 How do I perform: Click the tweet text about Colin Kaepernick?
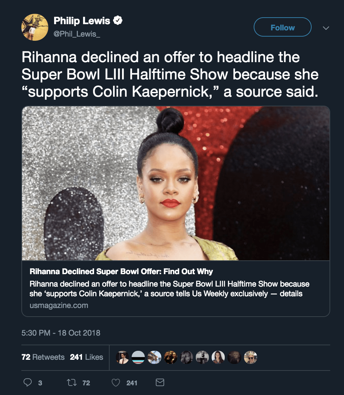pos(170,75)
